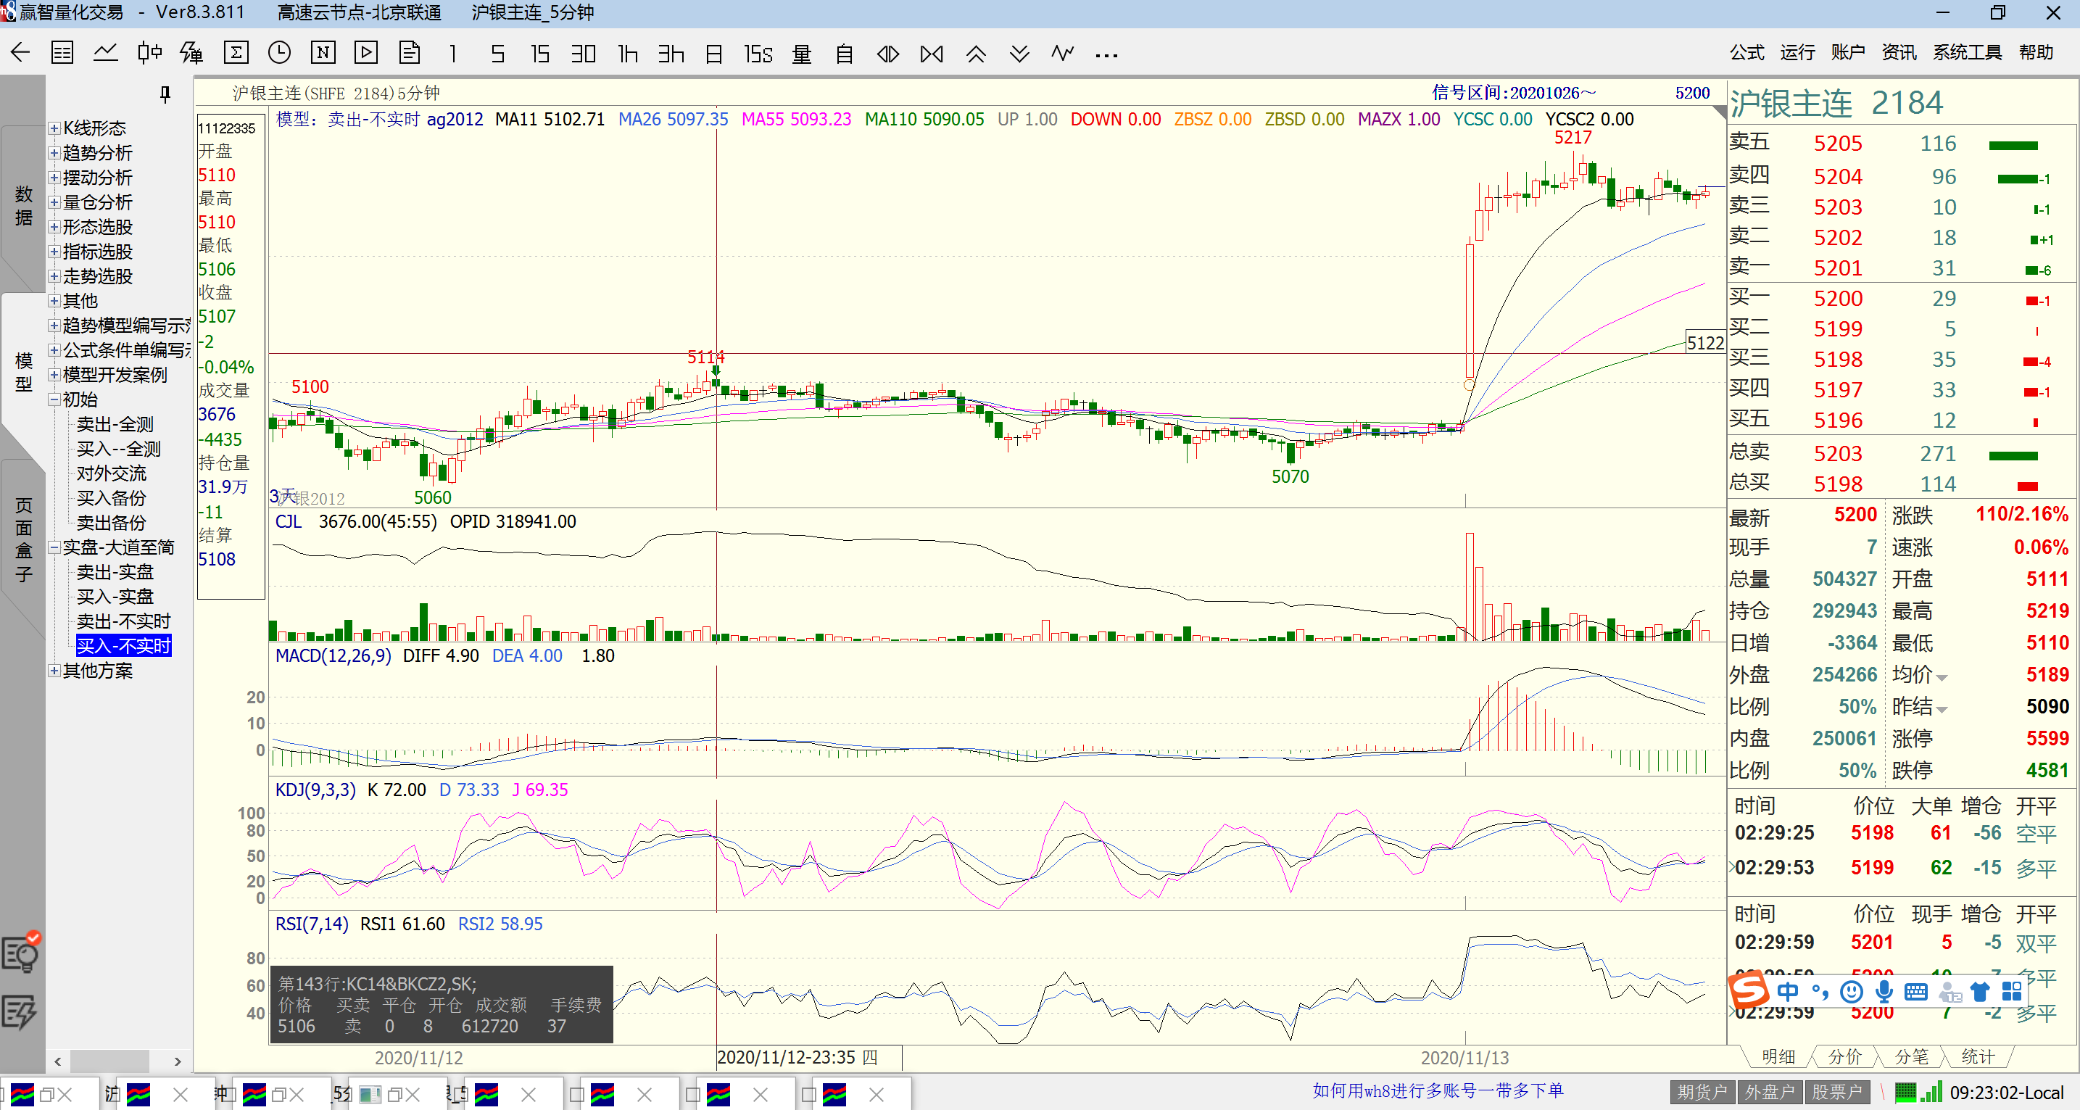Screen dimensions: 2080x1110
Task: Open the multi-account ordering help link
Action: pos(1437,1090)
